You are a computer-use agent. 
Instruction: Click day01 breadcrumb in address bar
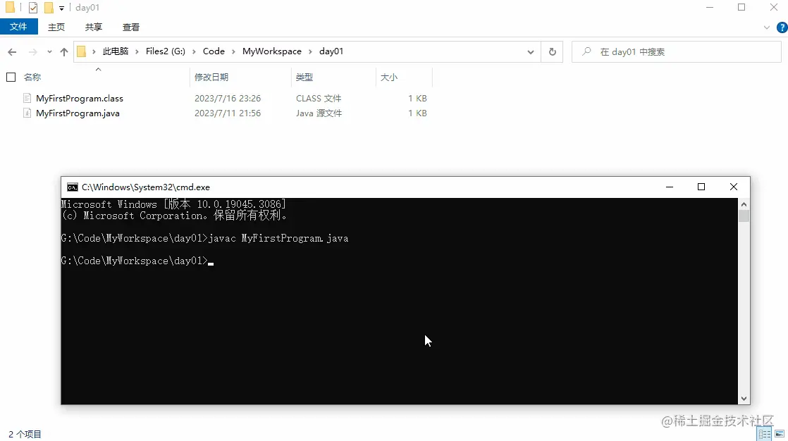click(331, 51)
